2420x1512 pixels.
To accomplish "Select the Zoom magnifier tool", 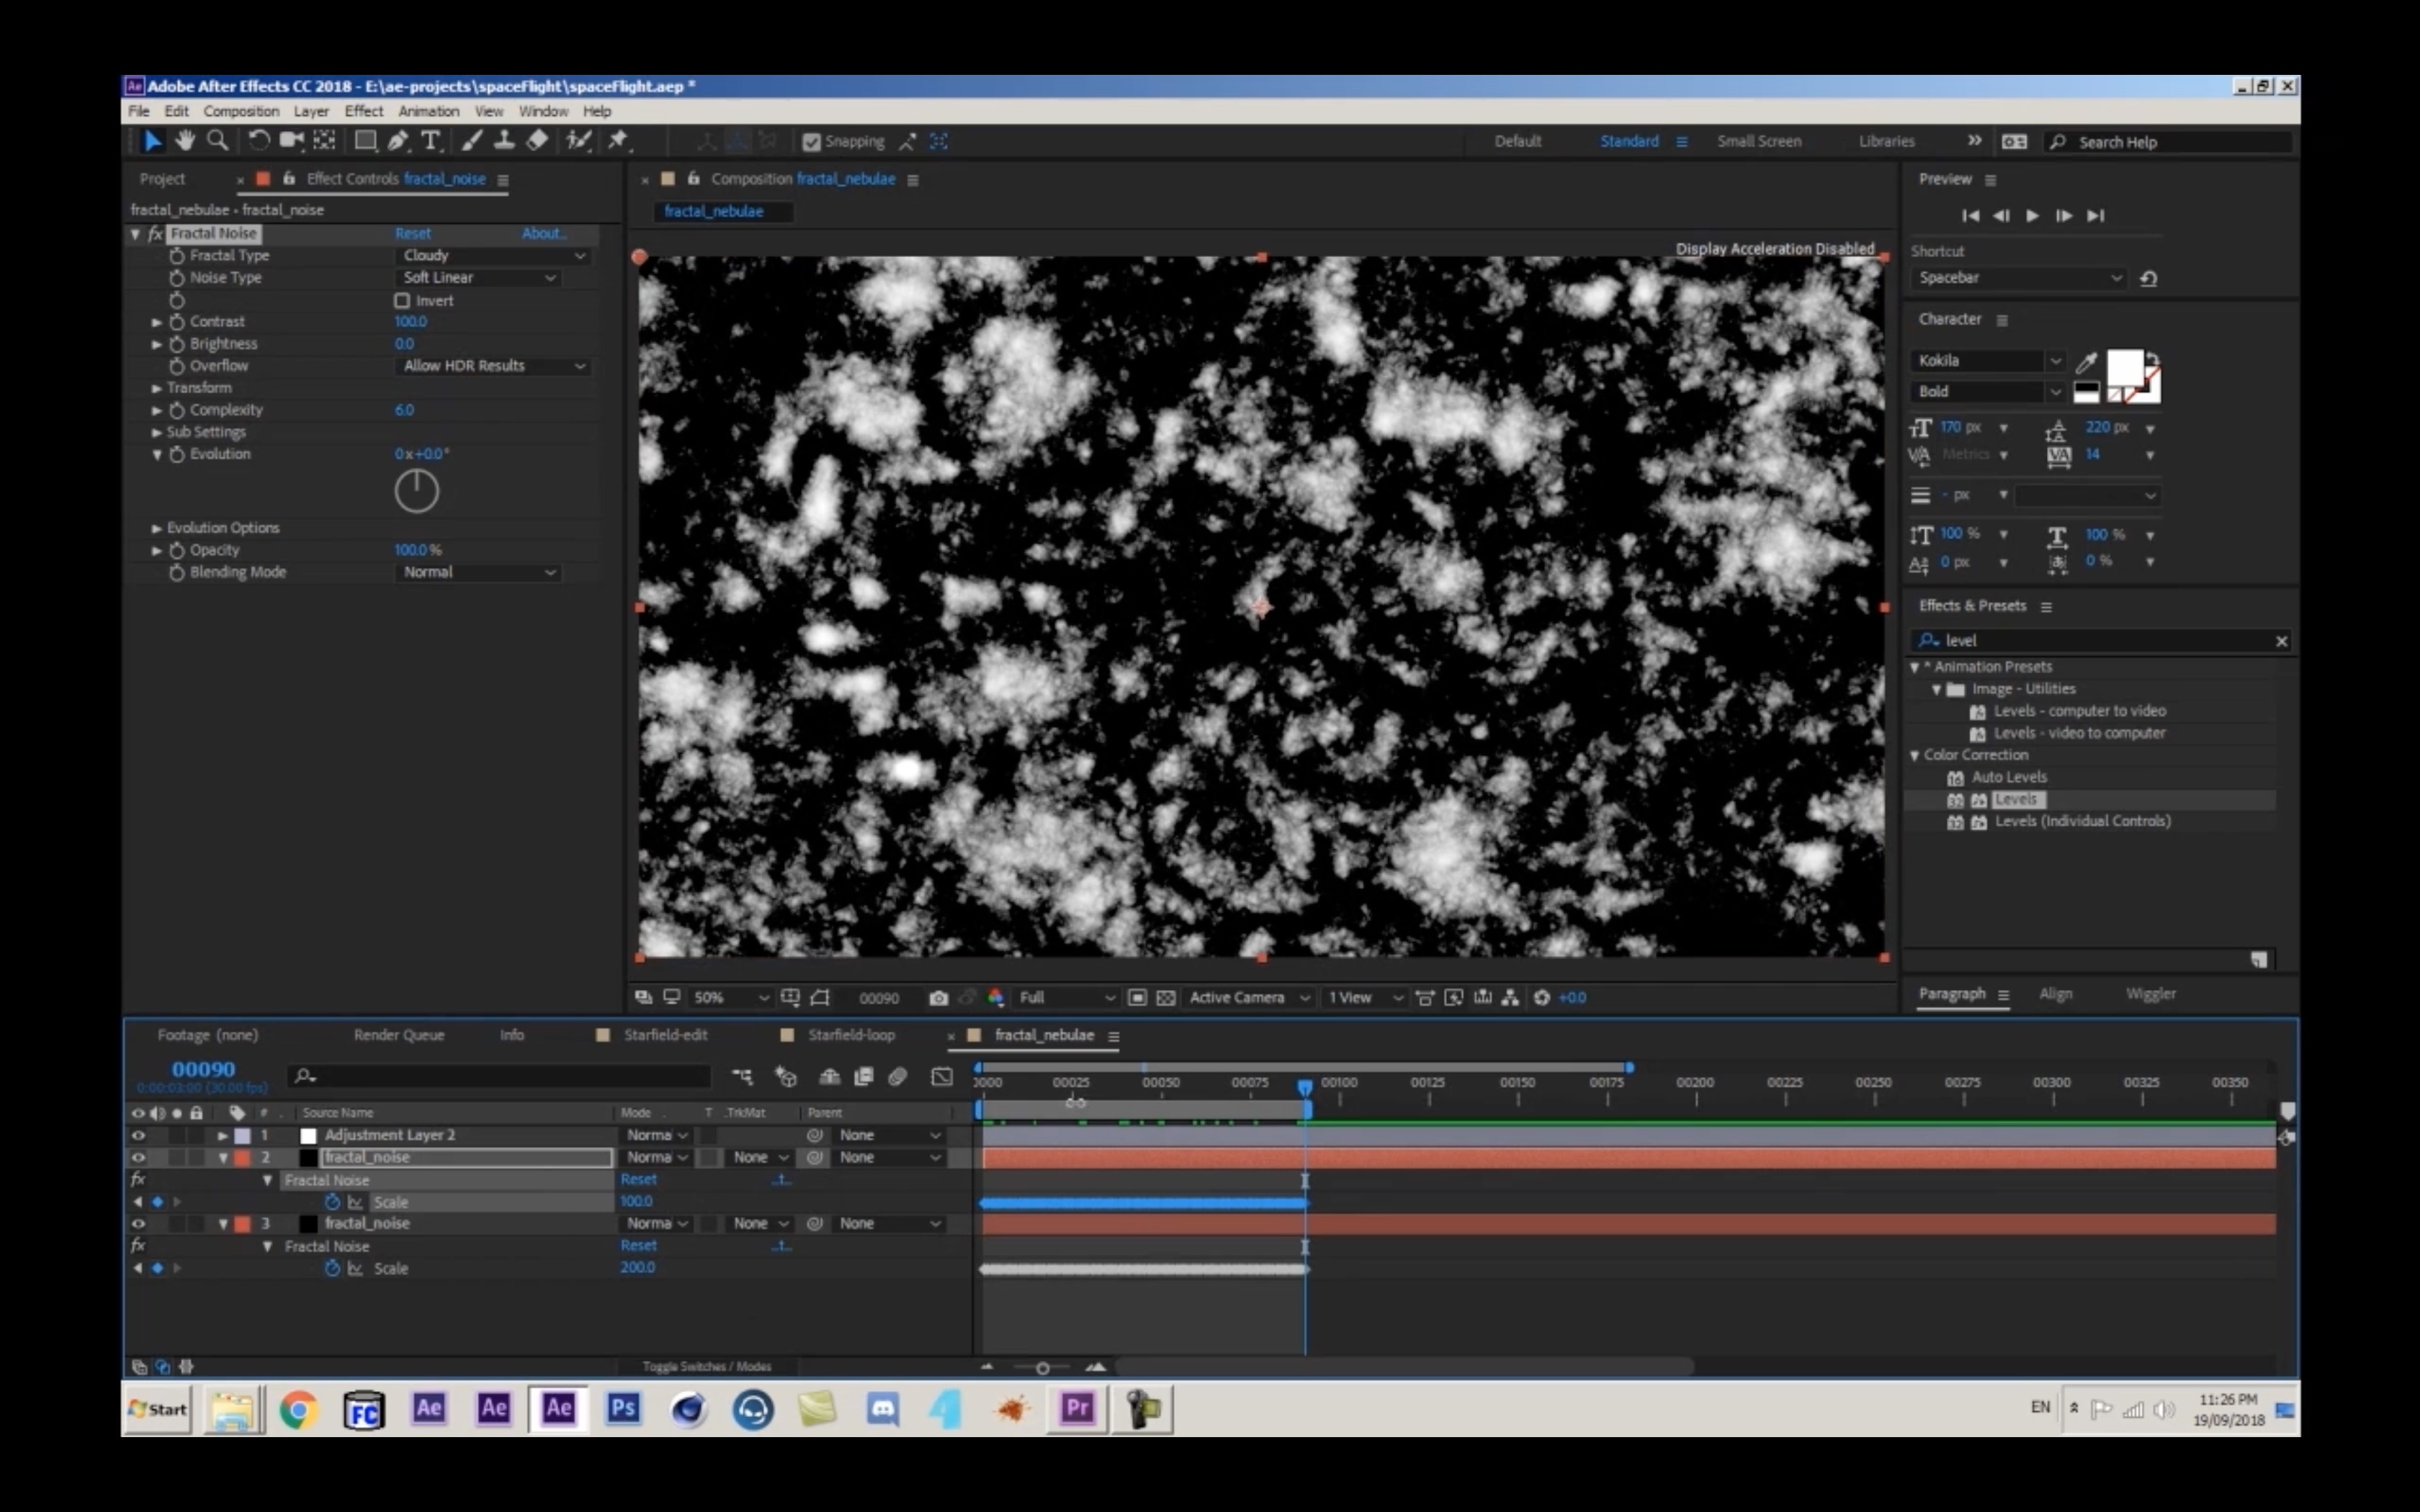I will 217,141.
